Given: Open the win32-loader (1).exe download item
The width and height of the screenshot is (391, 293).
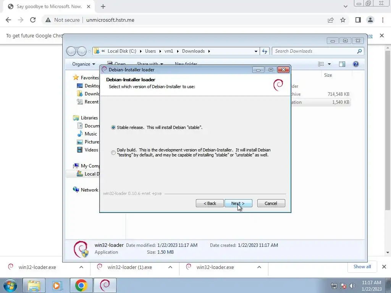Looking at the screenshot, I should [x=129, y=267].
